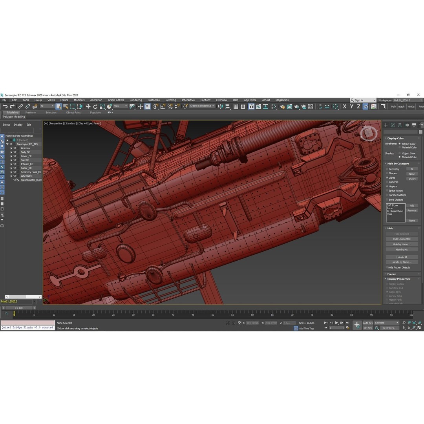Image resolution: width=424 pixels, height=424 pixels.
Task: Open Key Filters button
Action: coord(389,328)
